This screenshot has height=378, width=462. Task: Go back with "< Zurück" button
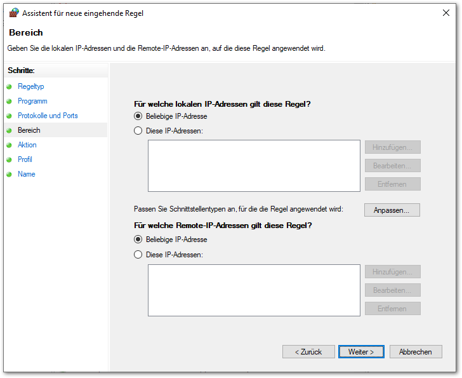click(x=308, y=351)
